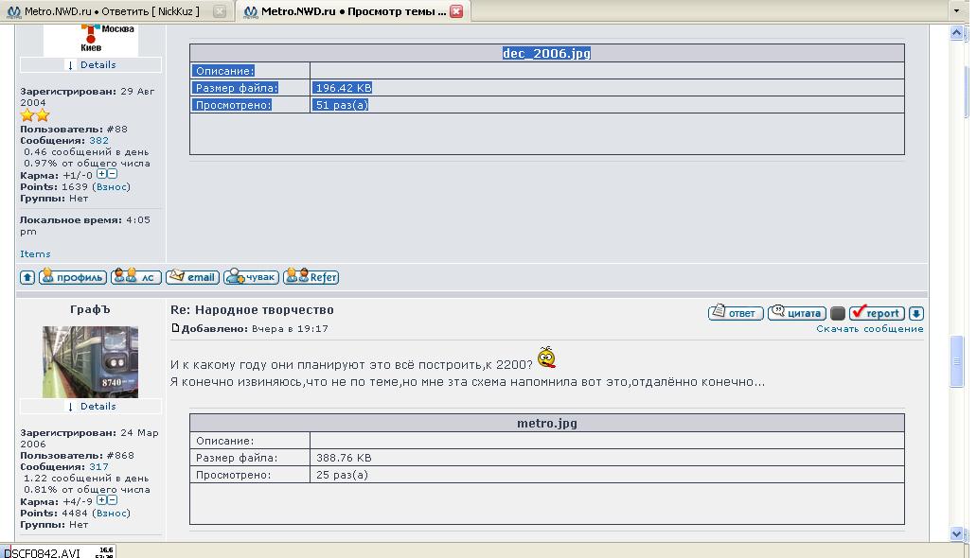Click the чувак add-friend button
Screen dimensions: 977x558
(251, 277)
